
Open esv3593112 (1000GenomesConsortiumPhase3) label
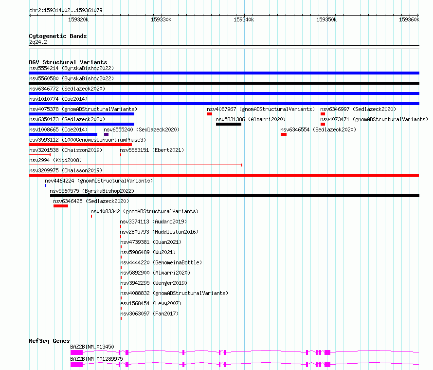(88, 140)
